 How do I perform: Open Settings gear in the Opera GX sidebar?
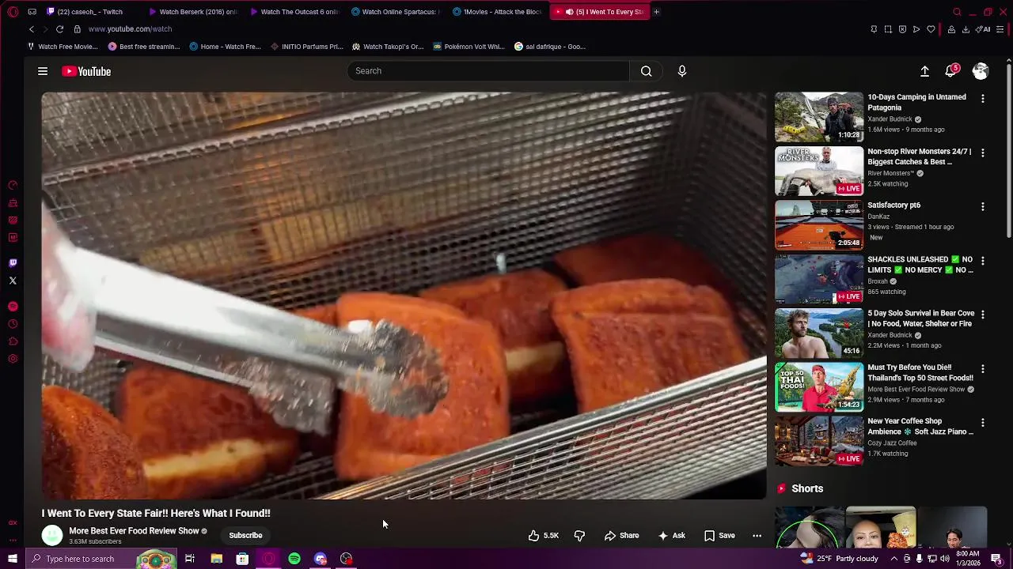click(x=13, y=359)
